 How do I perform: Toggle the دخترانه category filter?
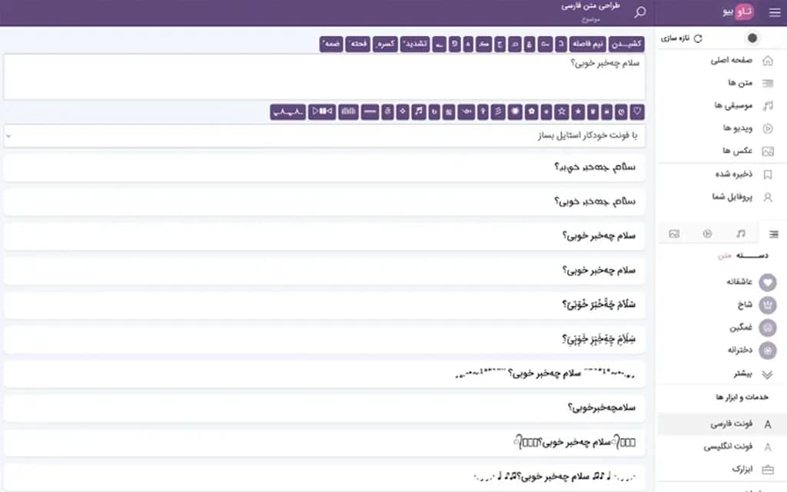[x=749, y=350]
